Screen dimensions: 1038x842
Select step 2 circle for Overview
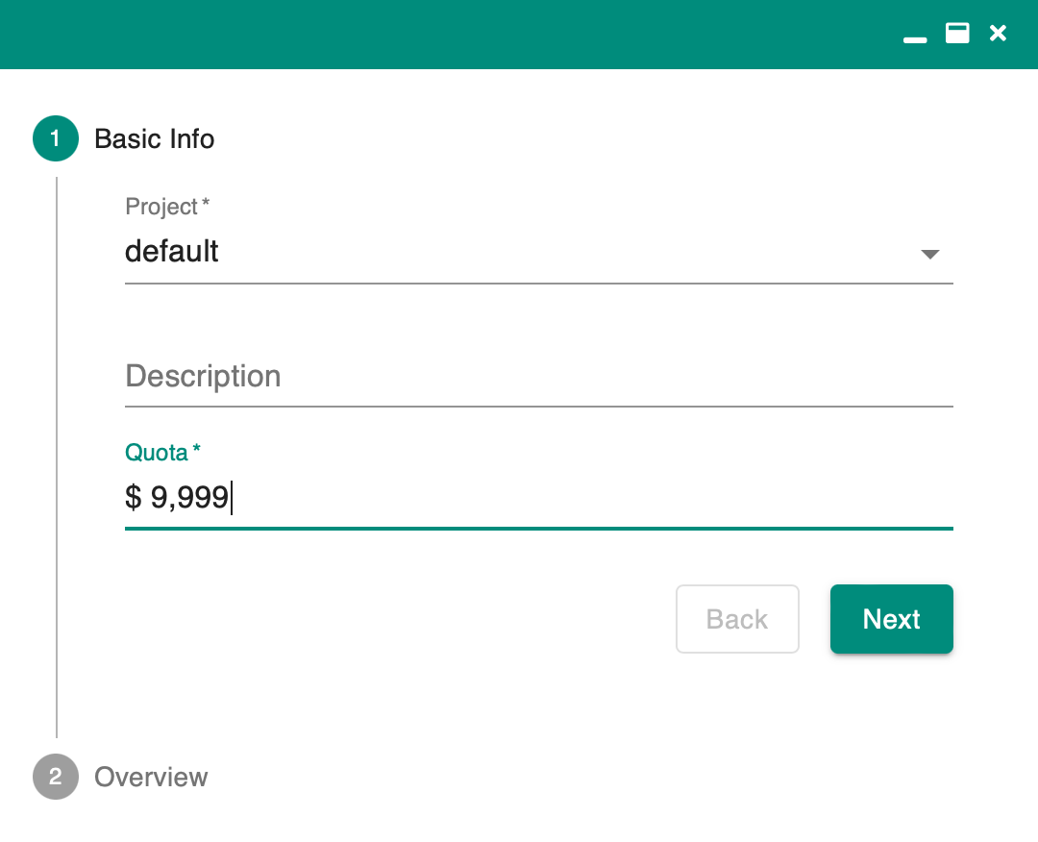pyautogui.click(x=56, y=777)
